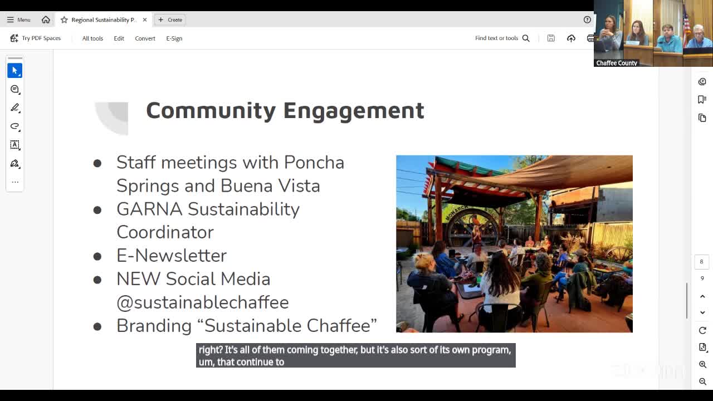The image size is (713, 401).
Task: Rotate the page with the rotate icon
Action: [x=702, y=330]
